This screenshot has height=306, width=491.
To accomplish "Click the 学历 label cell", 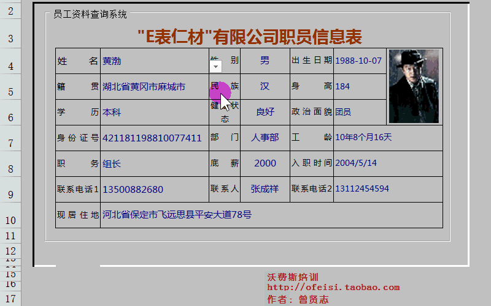I will (x=78, y=113).
